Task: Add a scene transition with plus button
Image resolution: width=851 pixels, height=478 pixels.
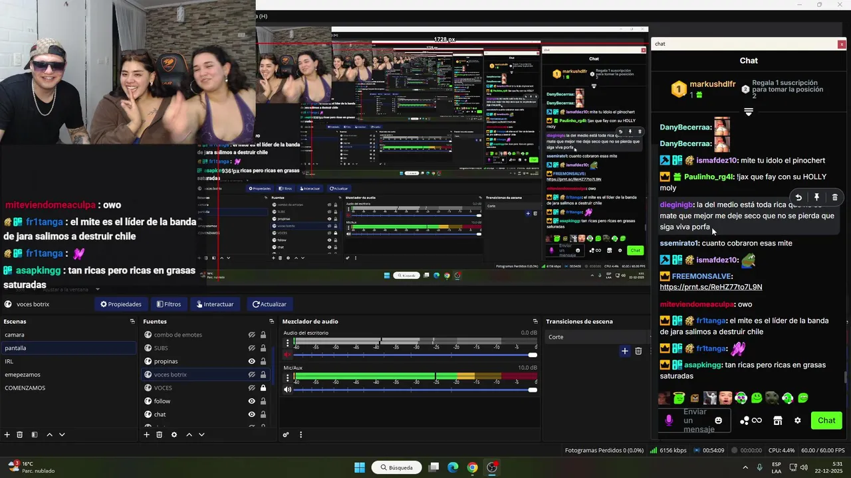Action: point(624,351)
